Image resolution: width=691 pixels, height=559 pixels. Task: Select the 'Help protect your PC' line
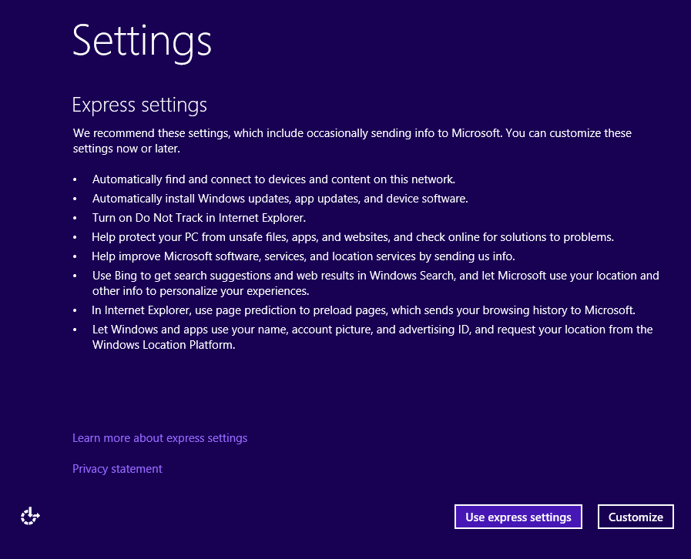[x=352, y=237]
